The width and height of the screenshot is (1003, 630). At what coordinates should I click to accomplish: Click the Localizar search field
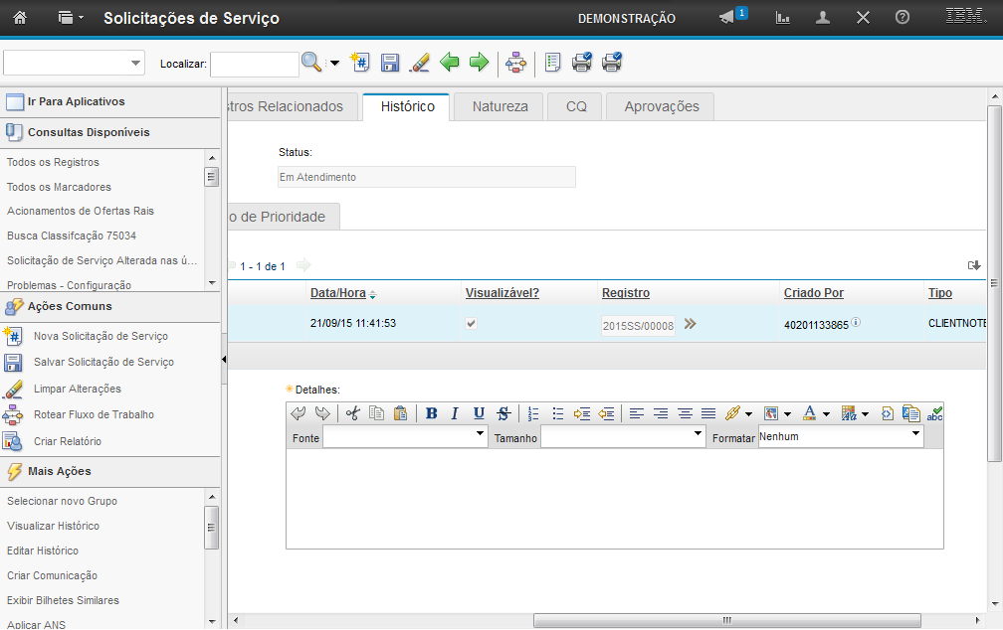click(254, 64)
